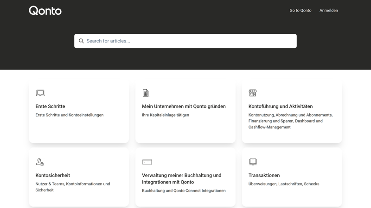This screenshot has height=208, width=371.
Task: Click the document icon for company founding
Action: pyautogui.click(x=146, y=93)
